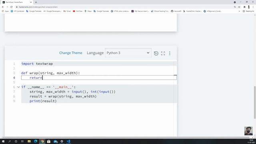Screen dimensions: 256x144
Task: Open a new browser tab
Action: click(x=36, y=2)
